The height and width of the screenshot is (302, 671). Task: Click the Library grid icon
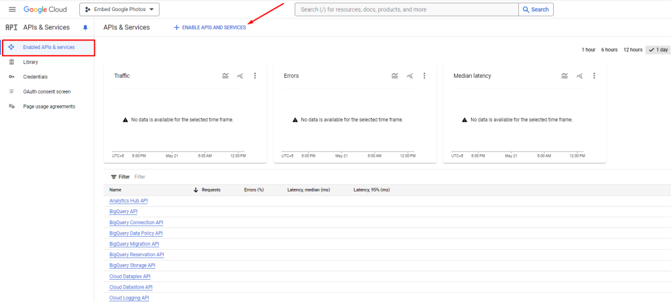pyautogui.click(x=12, y=62)
